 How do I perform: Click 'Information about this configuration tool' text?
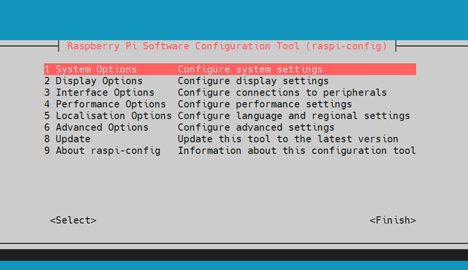[x=297, y=151]
